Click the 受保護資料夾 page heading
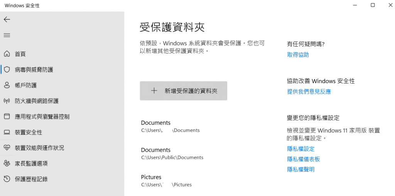 tap(172, 27)
